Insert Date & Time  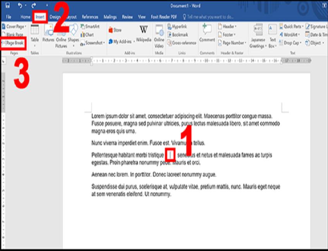pos(316,35)
